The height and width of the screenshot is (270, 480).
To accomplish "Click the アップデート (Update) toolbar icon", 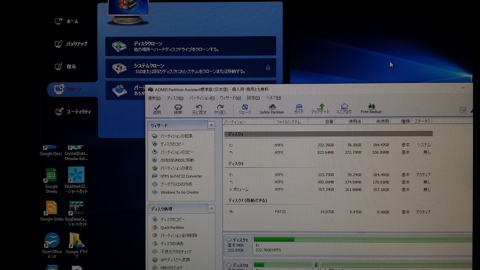I will tap(320, 109).
